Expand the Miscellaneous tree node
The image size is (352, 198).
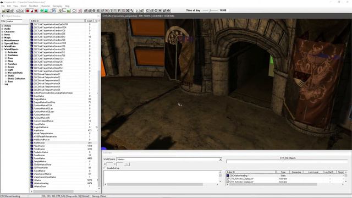tap(2, 40)
